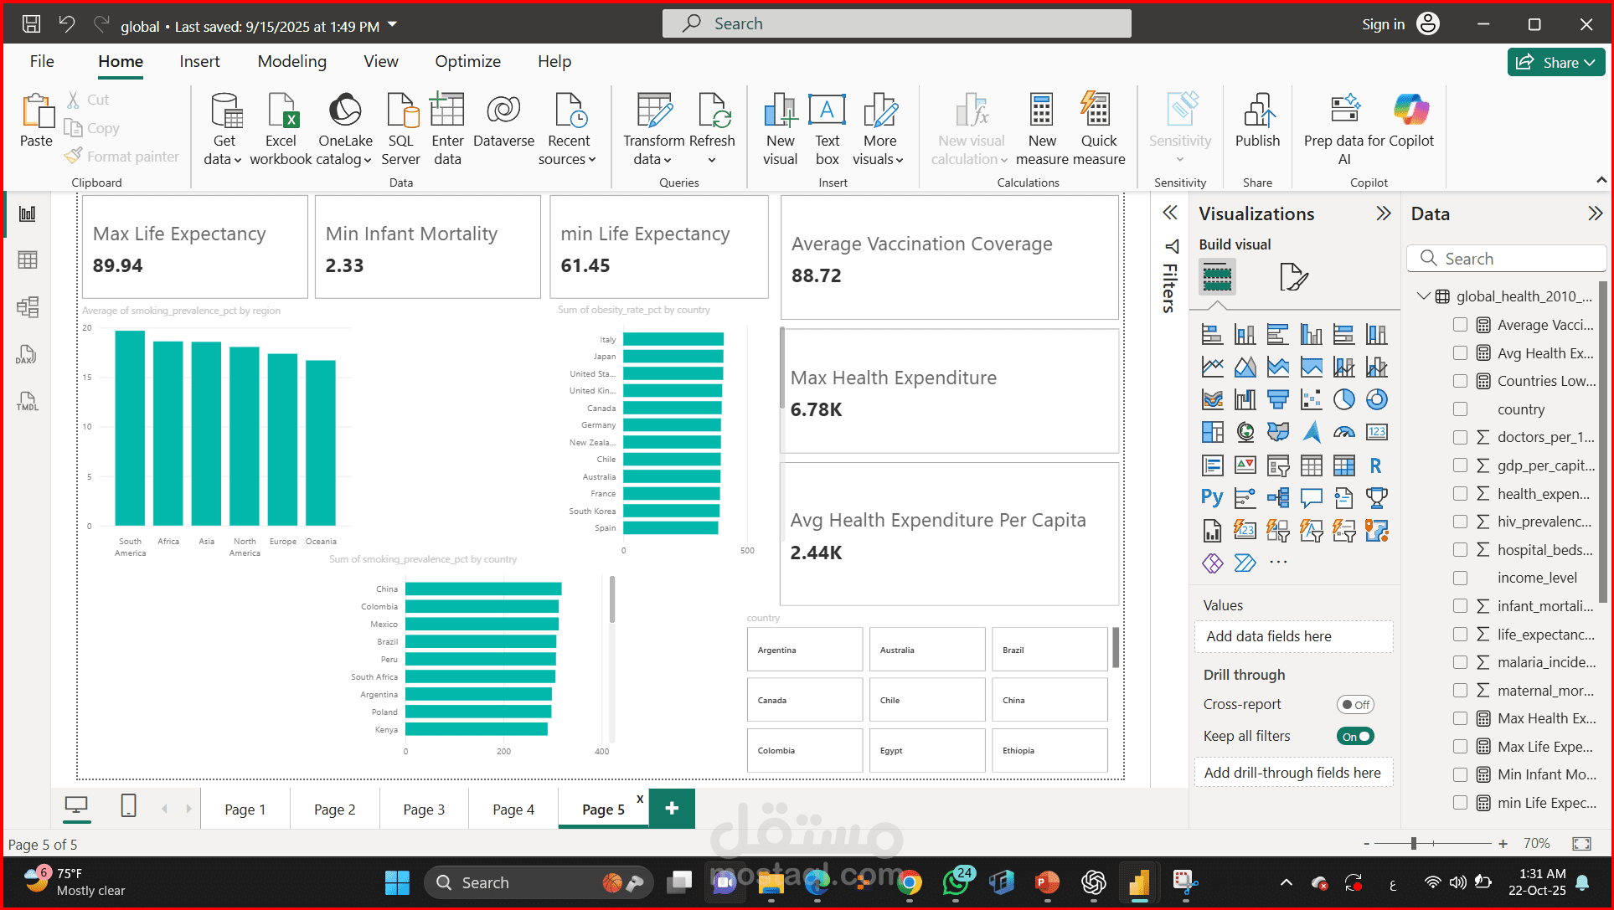Image resolution: width=1614 pixels, height=910 pixels.
Task: Open the Share dropdown button
Action: 1556,63
